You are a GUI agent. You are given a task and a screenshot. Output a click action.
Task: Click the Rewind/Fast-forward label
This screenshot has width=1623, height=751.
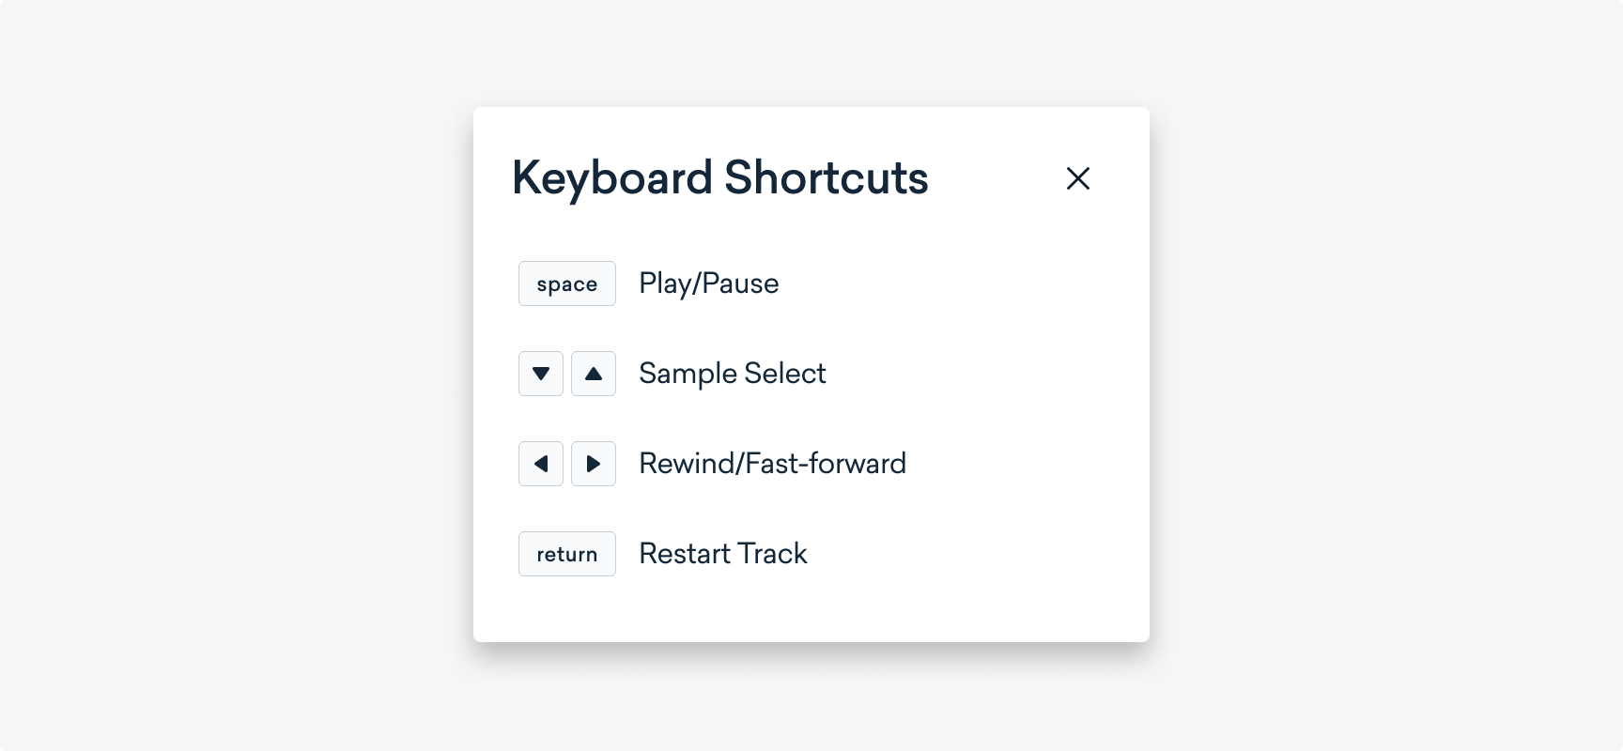[x=772, y=463]
